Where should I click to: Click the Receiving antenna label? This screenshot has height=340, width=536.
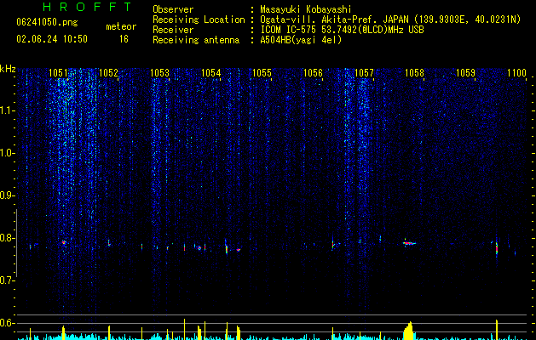[x=196, y=40]
